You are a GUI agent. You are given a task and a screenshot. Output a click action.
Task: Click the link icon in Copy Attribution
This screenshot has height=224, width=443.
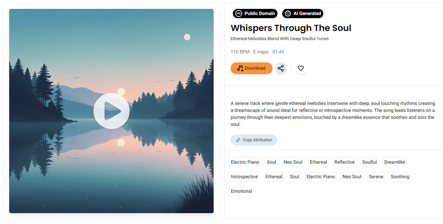point(238,140)
